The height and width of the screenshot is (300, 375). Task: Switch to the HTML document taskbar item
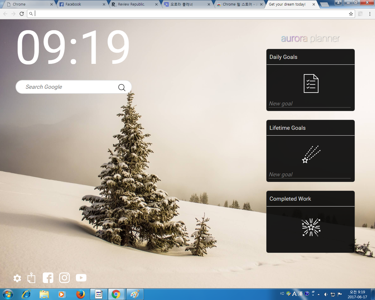[x=98, y=294]
